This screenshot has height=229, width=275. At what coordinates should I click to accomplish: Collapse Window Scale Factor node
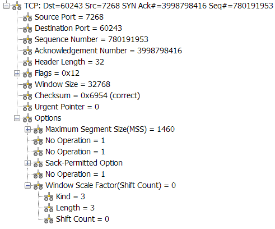coord(27,186)
